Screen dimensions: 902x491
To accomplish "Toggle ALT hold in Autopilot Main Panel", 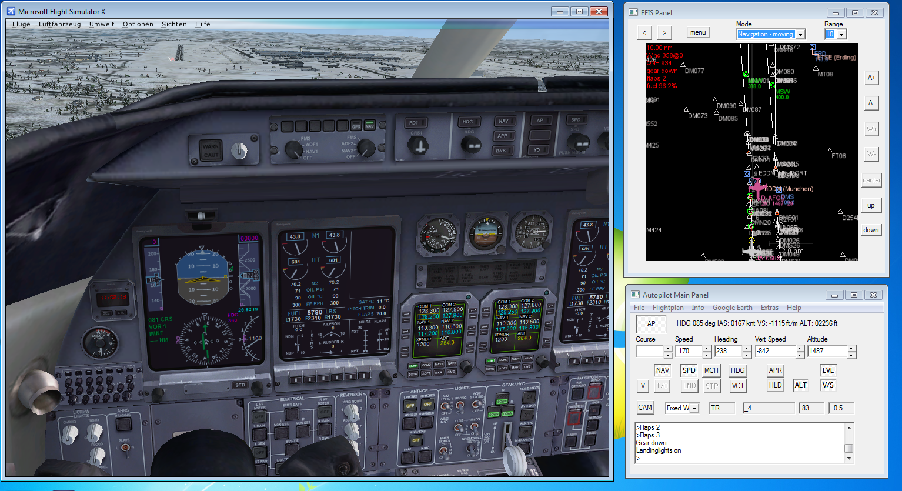I will [x=801, y=385].
